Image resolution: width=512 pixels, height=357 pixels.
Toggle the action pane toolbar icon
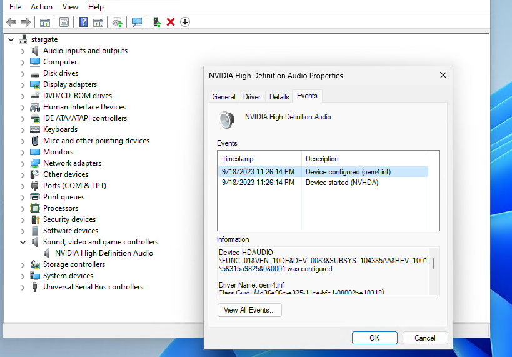[x=98, y=23]
